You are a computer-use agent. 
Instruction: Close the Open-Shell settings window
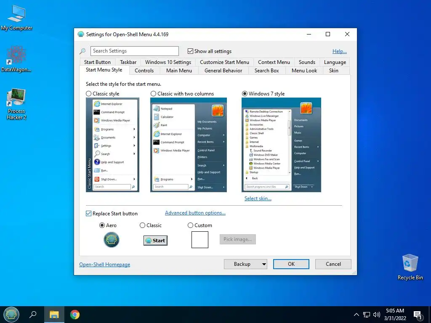pyautogui.click(x=347, y=34)
